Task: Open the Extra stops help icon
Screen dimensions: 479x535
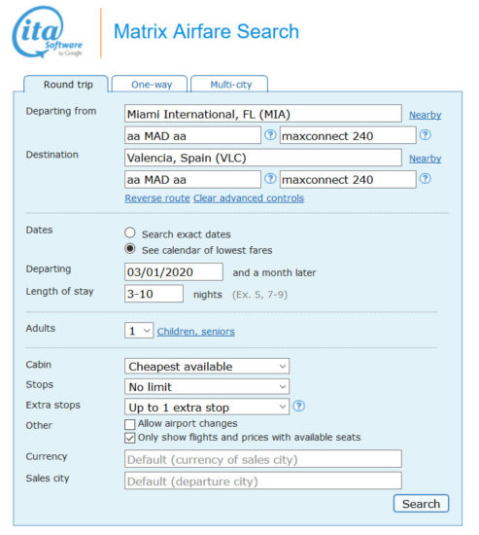Action: coord(299,406)
